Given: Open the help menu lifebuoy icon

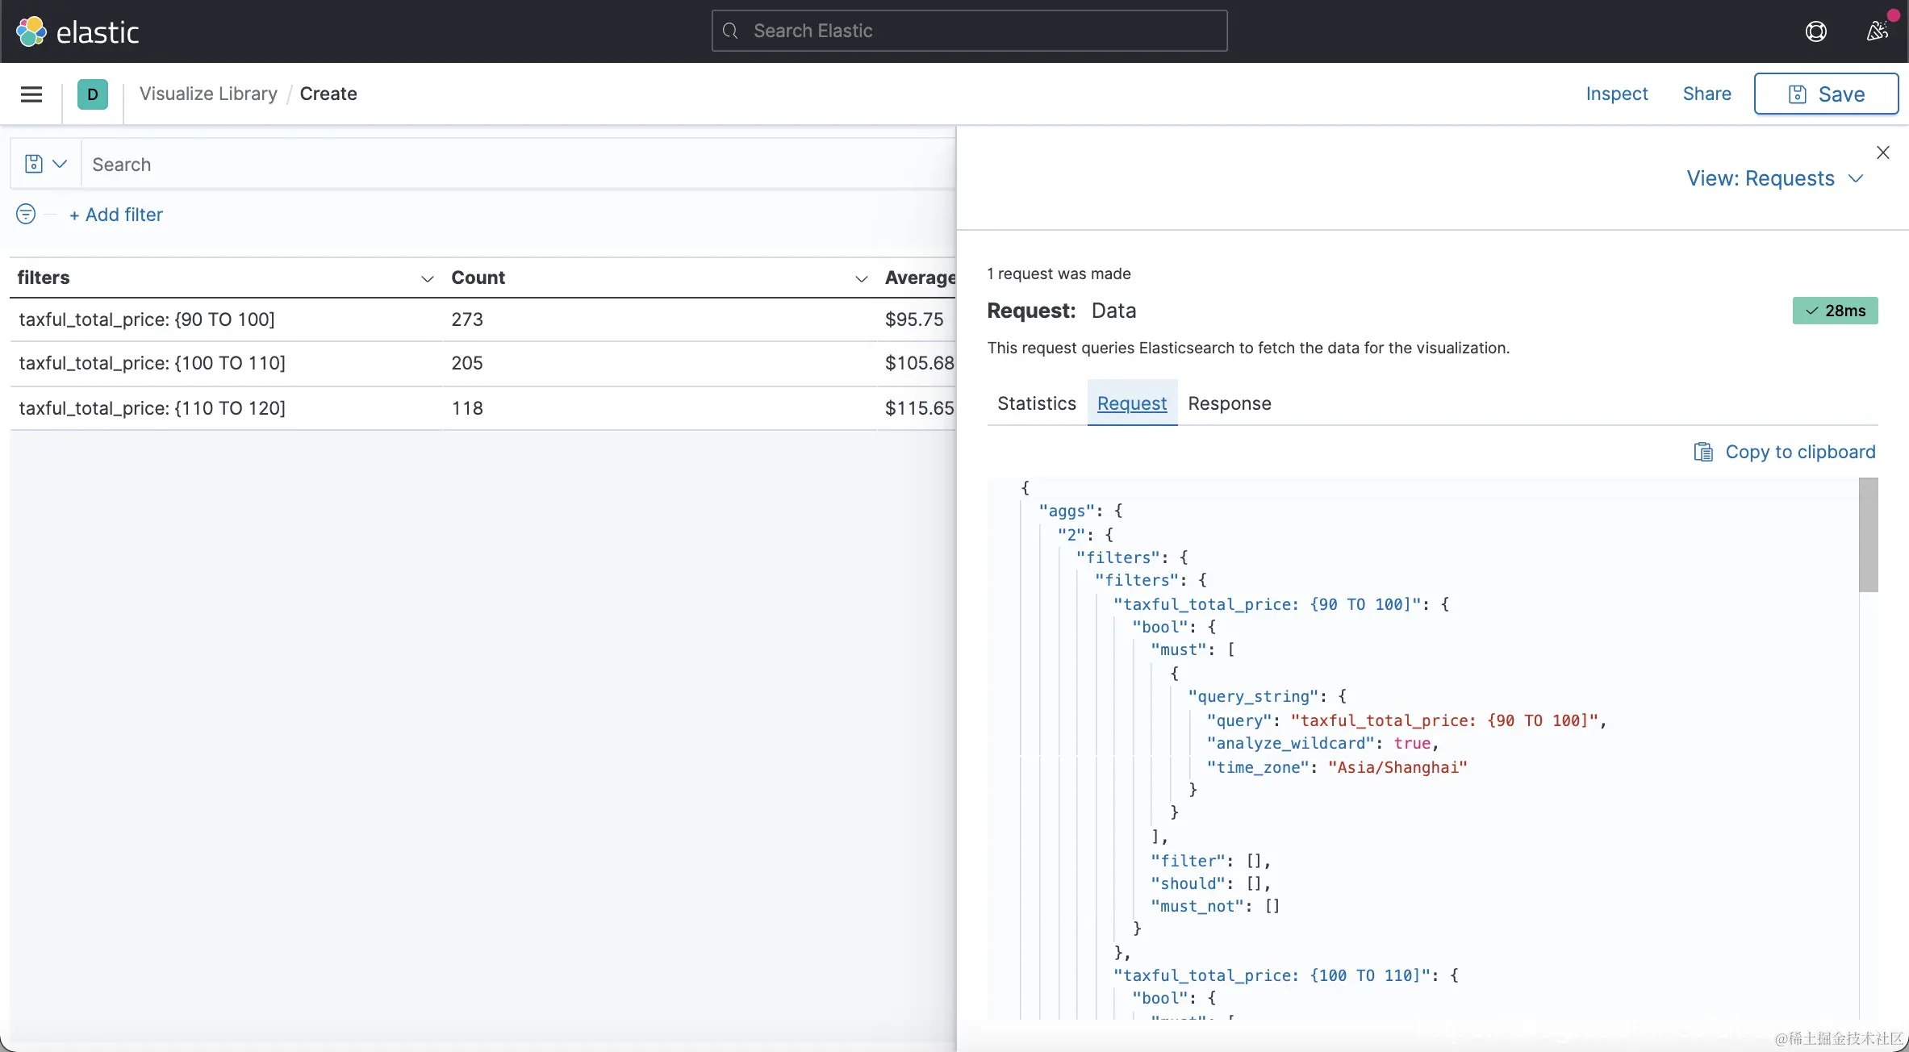Looking at the screenshot, I should (1815, 31).
